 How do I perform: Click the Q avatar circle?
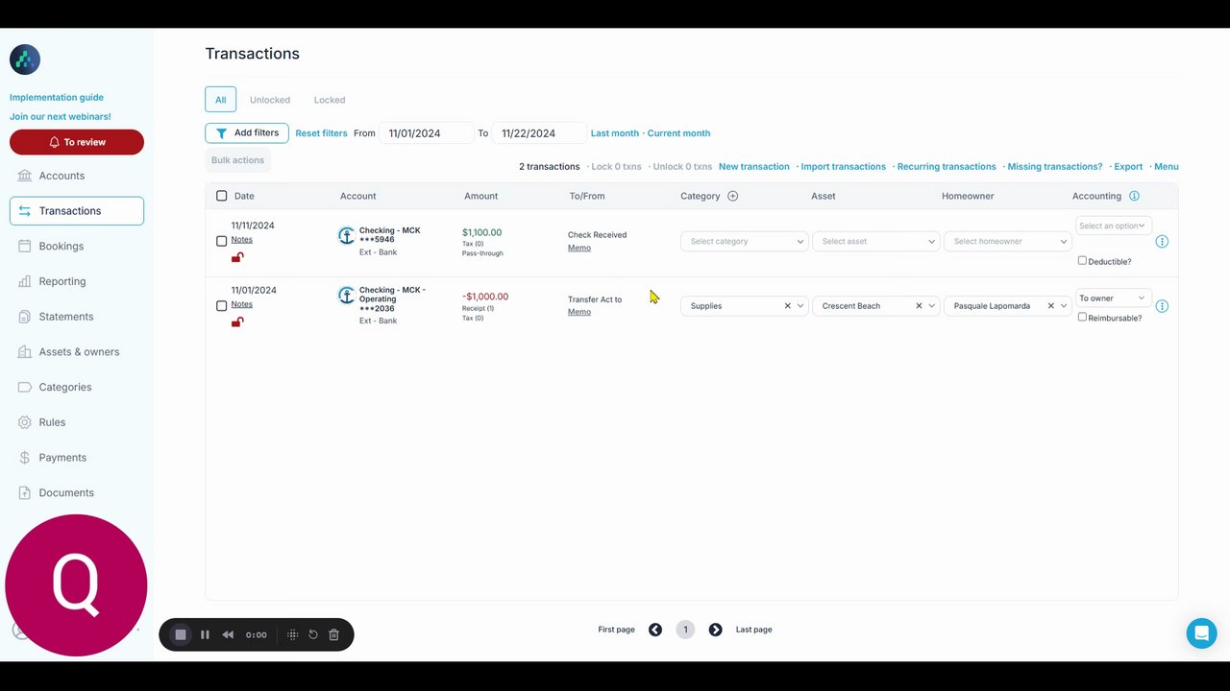(x=76, y=585)
